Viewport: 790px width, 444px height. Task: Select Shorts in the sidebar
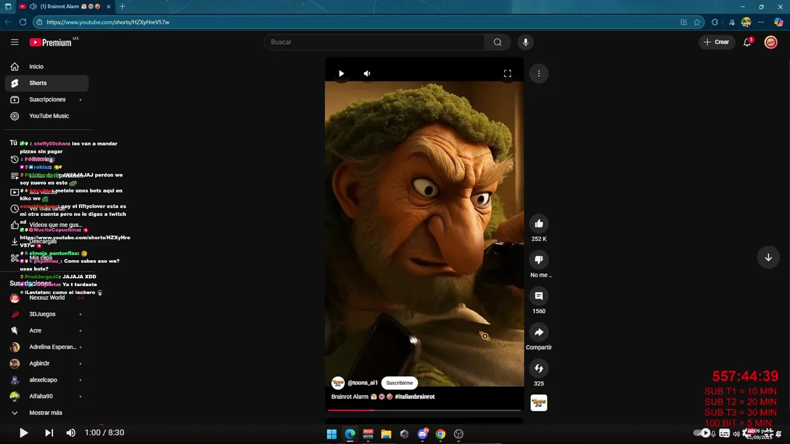[47, 83]
